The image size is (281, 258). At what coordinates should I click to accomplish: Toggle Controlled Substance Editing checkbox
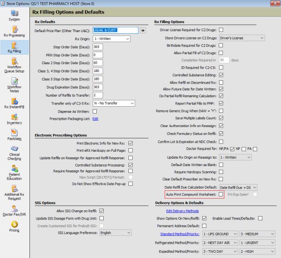(x=221, y=75)
